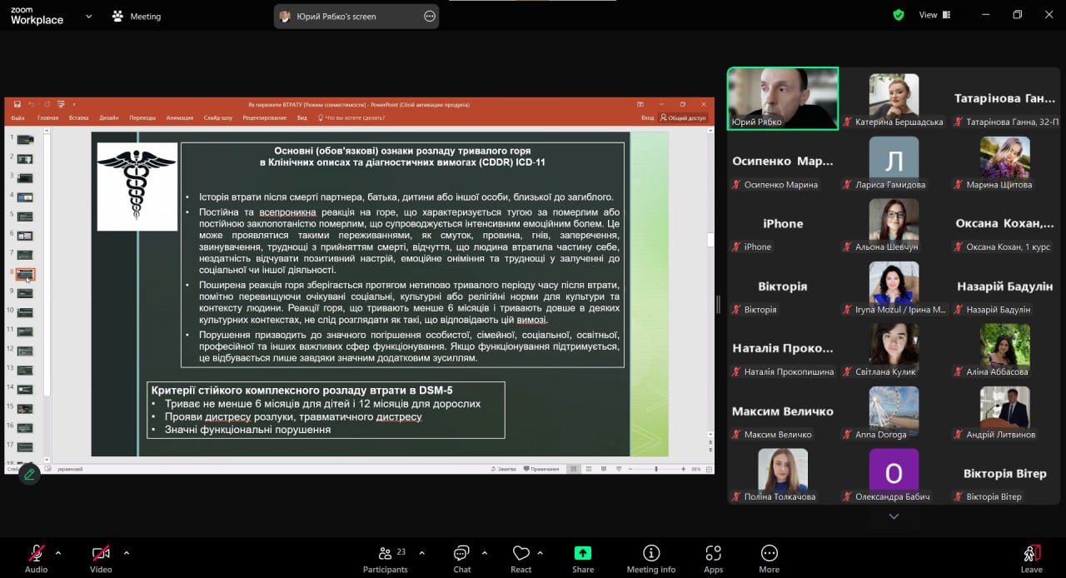Click fit slide to window icon
1066x578 pixels.
coord(709,469)
